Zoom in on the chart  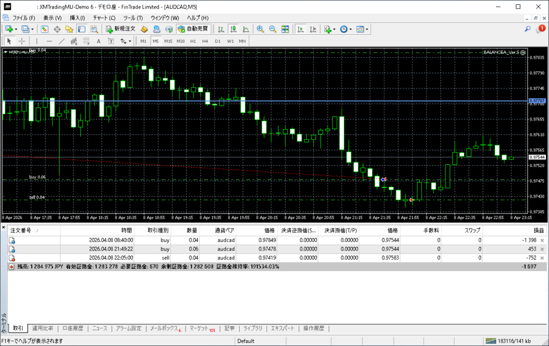260,29
